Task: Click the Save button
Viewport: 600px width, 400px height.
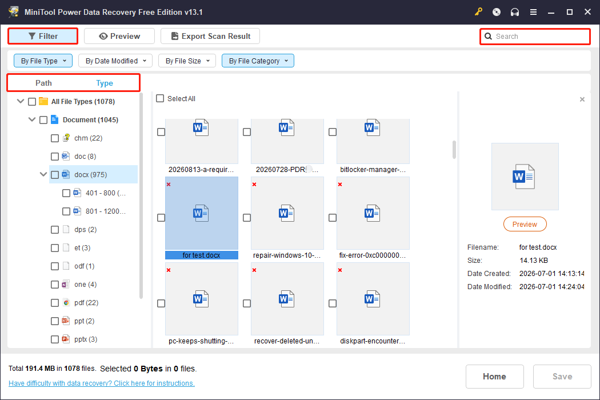Action: pyautogui.click(x=562, y=377)
